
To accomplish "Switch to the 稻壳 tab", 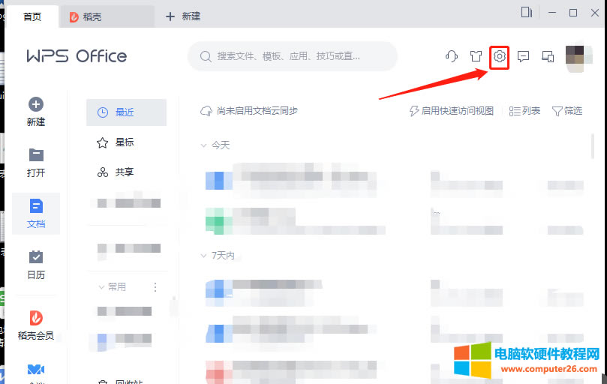I will (107, 16).
